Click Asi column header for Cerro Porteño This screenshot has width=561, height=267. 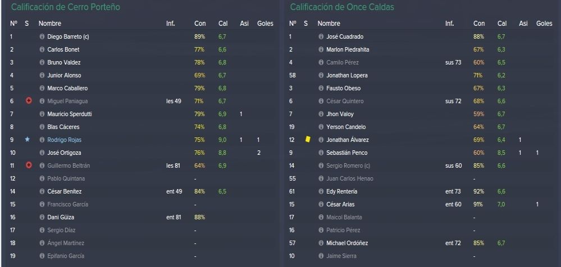244,24
